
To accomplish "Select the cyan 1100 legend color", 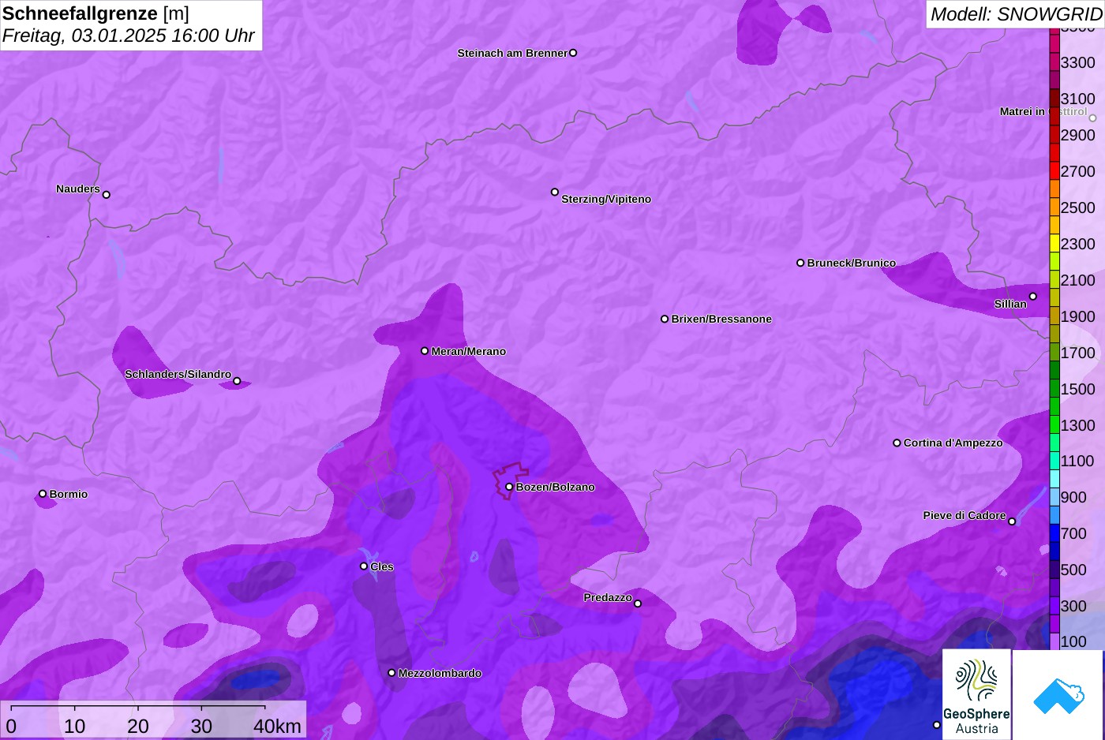I will (1054, 461).
